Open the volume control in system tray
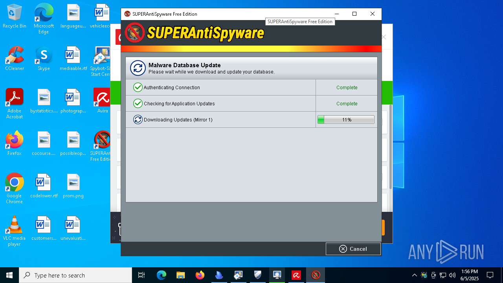 click(x=452, y=275)
